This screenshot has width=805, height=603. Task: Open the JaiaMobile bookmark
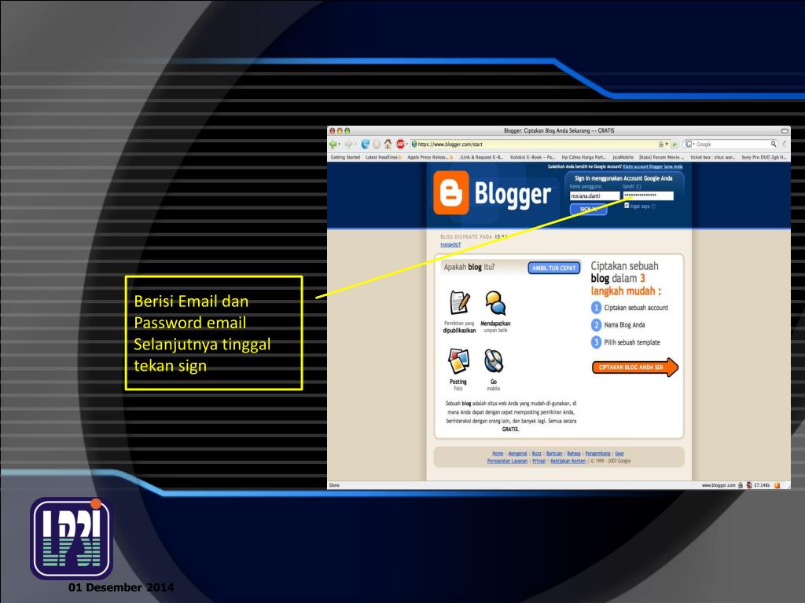click(623, 157)
